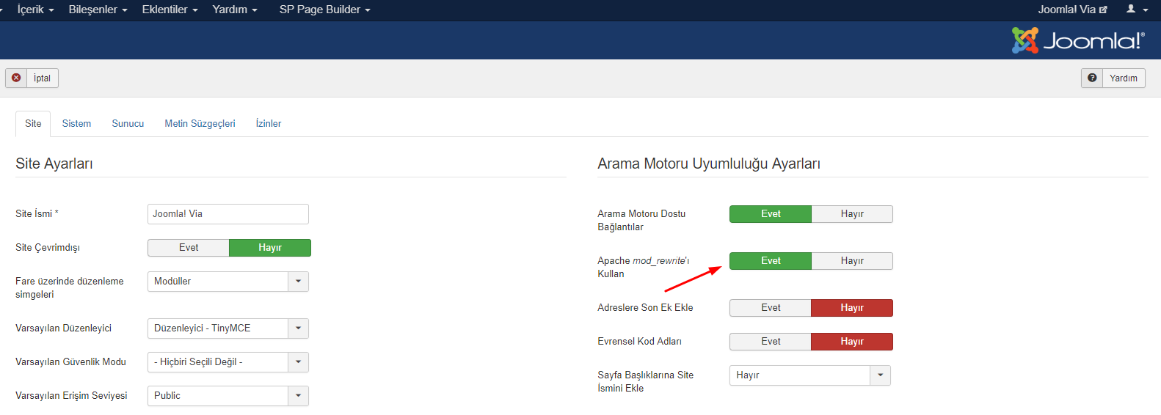This screenshot has width=1161, height=415.
Task: Open the Joomla! Via site link
Action: tap(1071, 10)
